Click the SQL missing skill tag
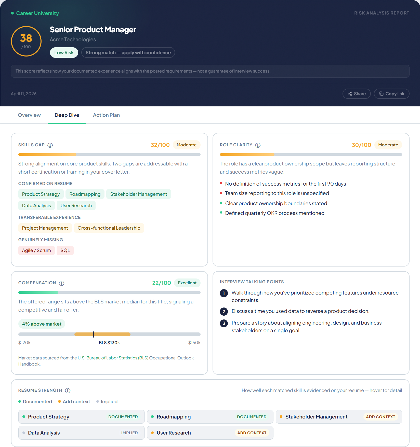Screen dimensions: 420x447 [x=65, y=250]
